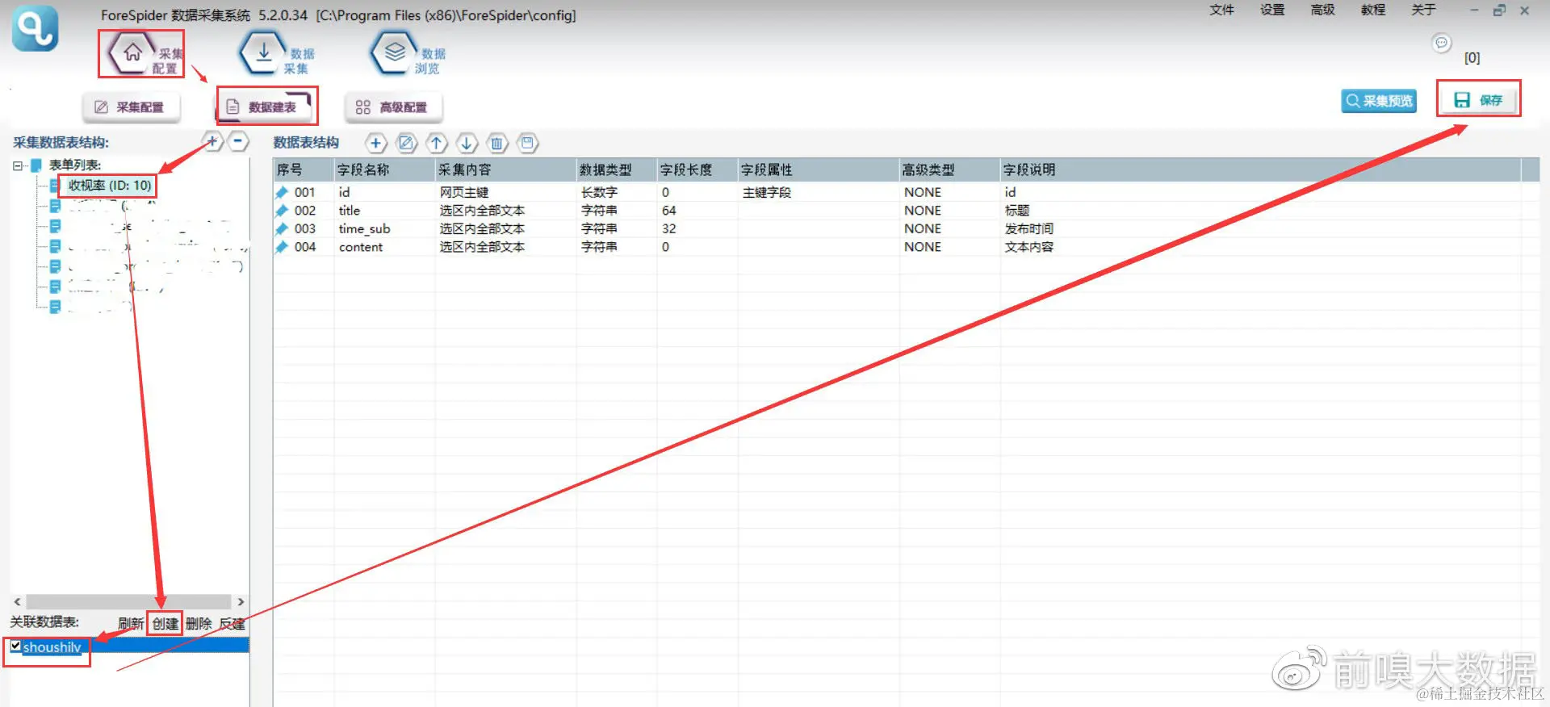Screen dimensions: 1550x707
Task: Open the 数据浏览 layers hexagon icon
Action: pyautogui.click(x=394, y=53)
